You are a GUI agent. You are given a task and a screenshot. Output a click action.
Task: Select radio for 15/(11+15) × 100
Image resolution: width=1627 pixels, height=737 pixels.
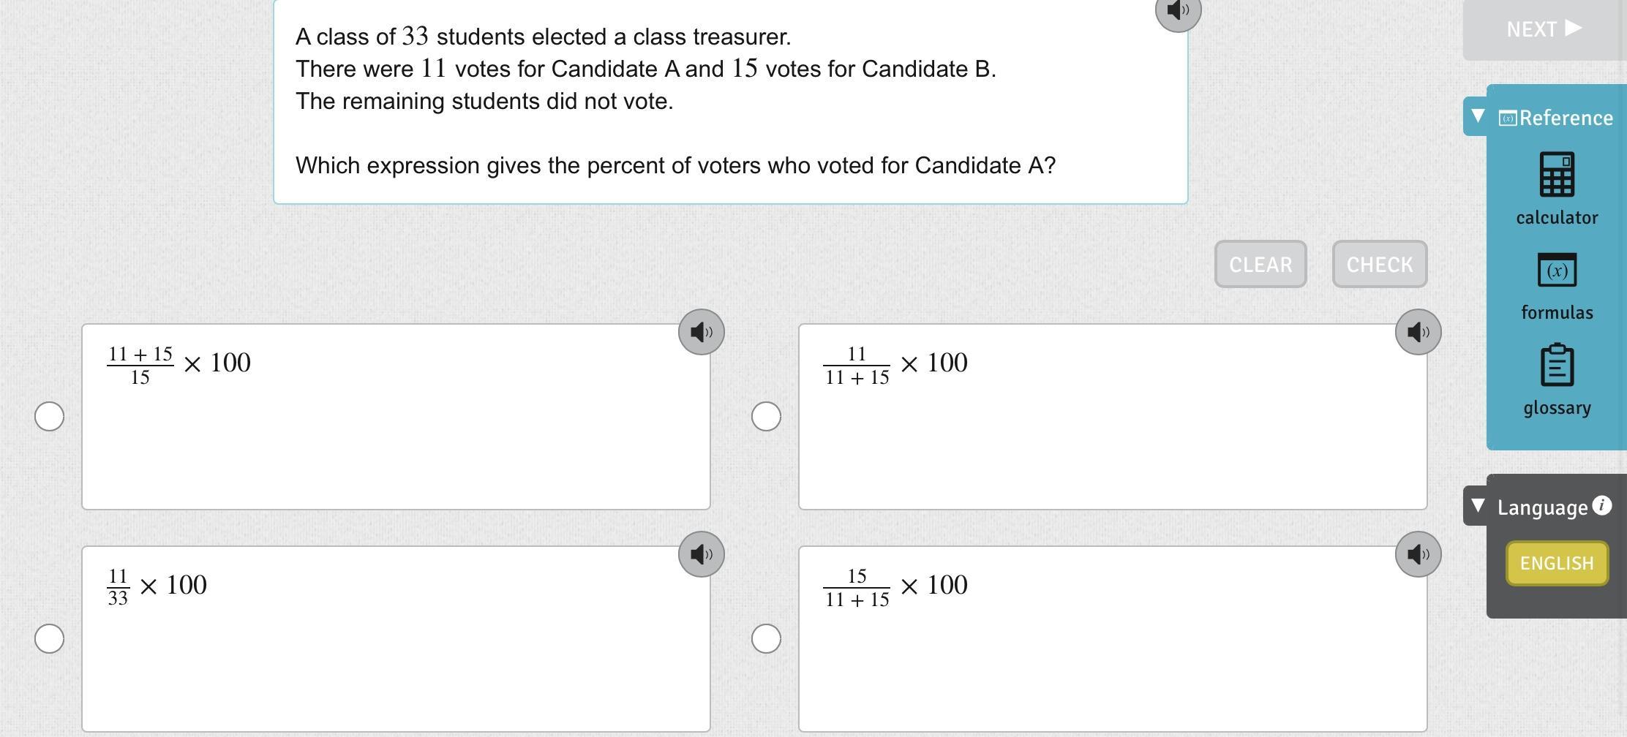tap(766, 639)
